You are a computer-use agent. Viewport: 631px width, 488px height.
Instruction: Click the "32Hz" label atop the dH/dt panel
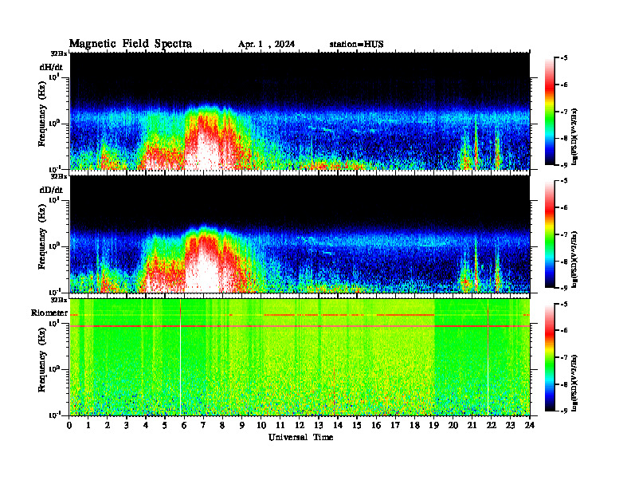tap(59, 53)
